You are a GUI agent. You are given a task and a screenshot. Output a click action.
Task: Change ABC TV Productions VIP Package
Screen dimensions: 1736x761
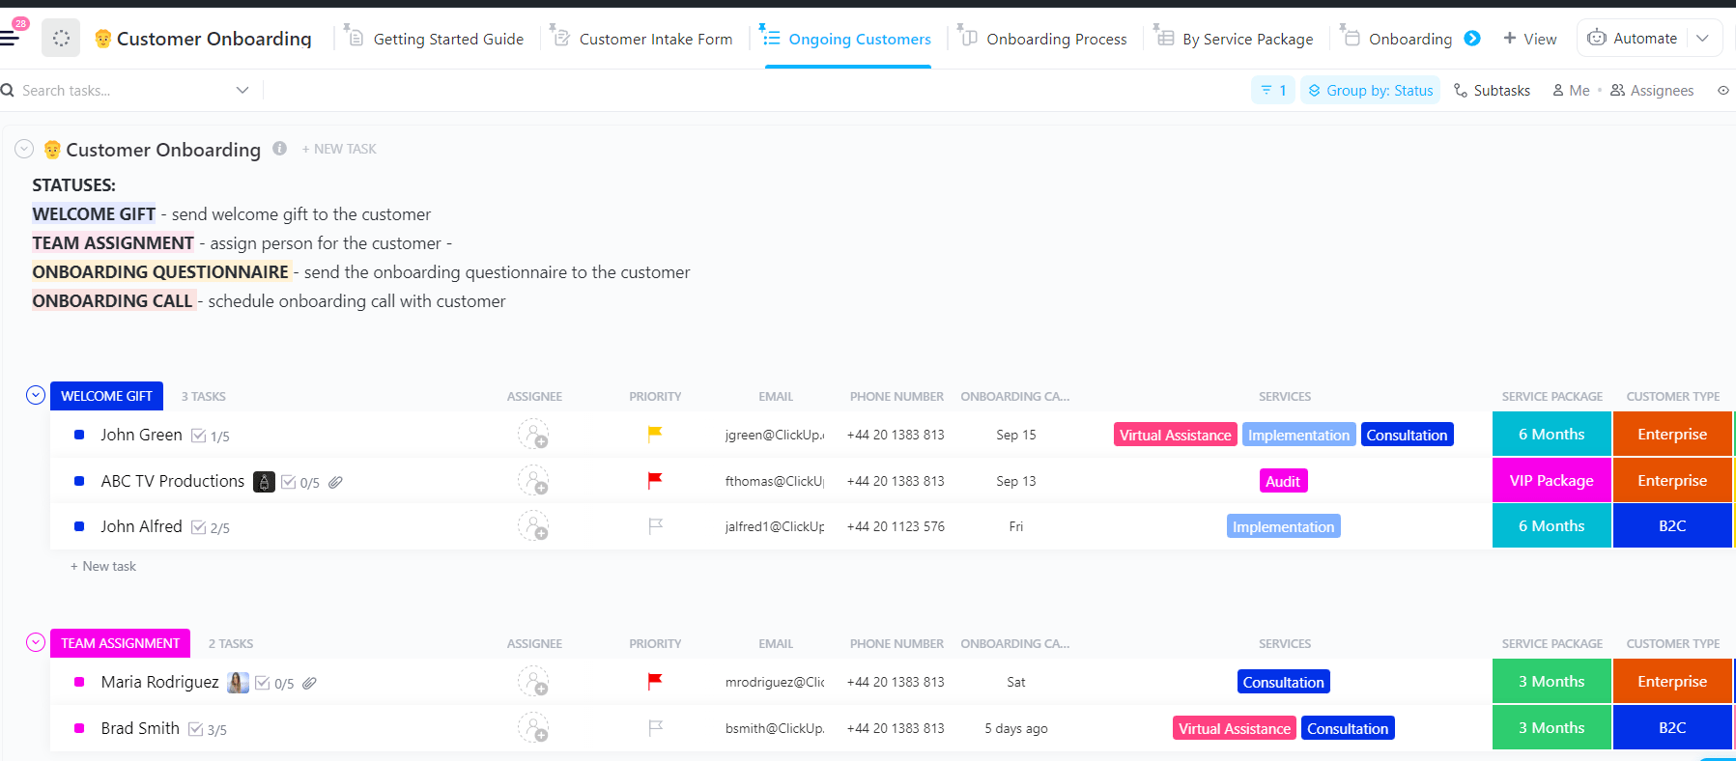(1551, 481)
